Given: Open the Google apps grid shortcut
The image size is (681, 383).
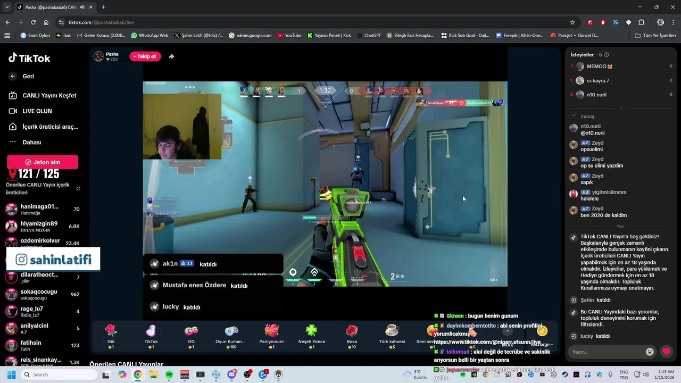Looking at the screenshot, I should 7,36.
